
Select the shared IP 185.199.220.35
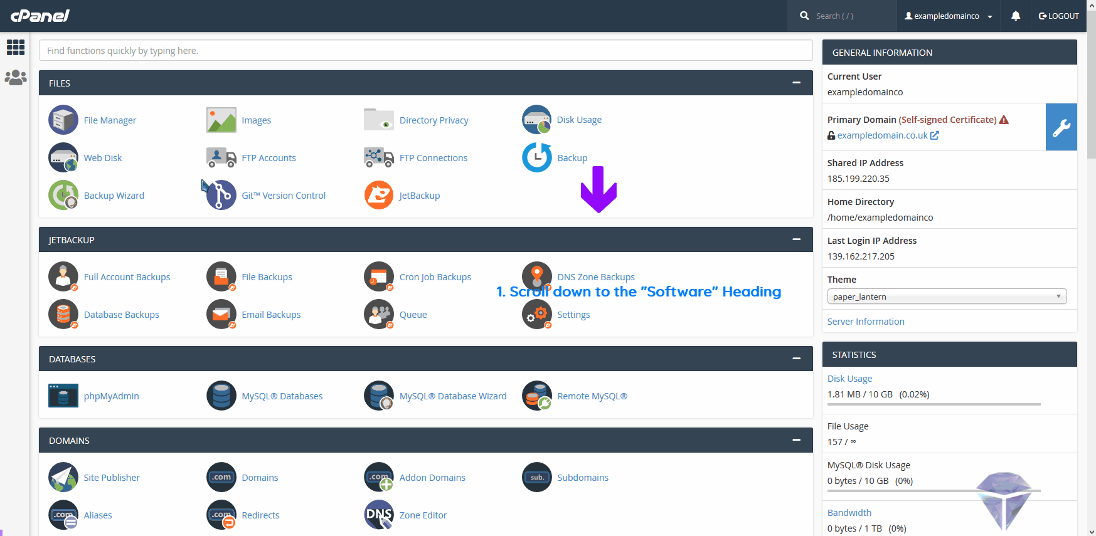(858, 179)
